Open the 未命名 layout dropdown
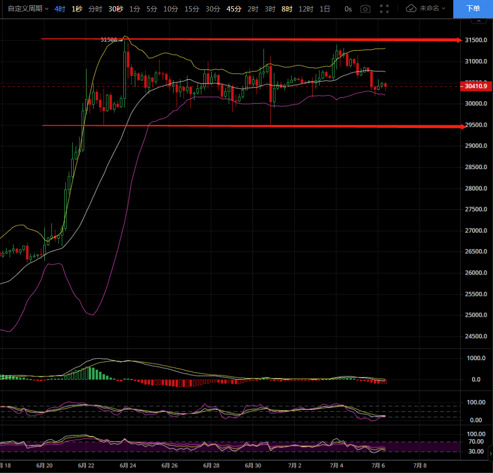This screenshot has height=473, width=493. tap(433, 9)
